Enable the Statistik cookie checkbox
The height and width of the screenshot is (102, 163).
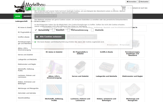[92, 30]
